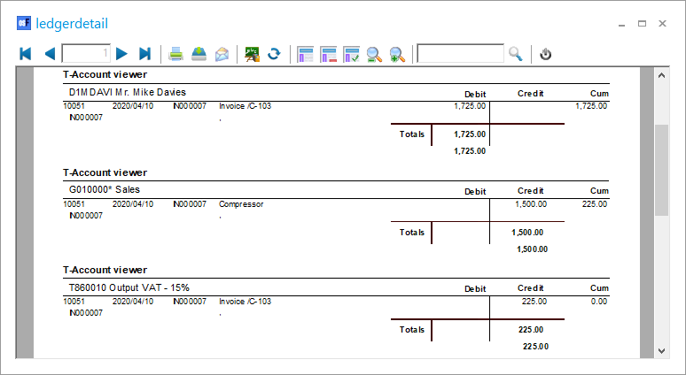Click the page number input field
Screen dimensions: 686x375
point(86,54)
